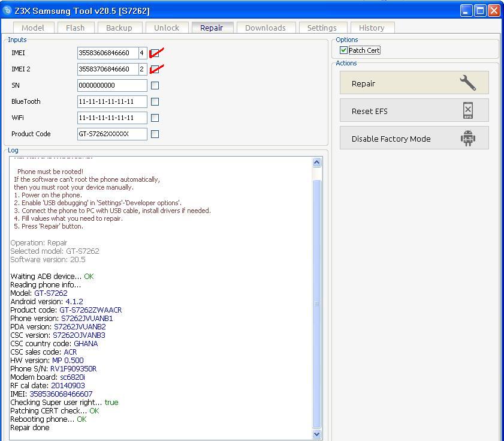This screenshot has width=504, height=441.
Task: Open the Unlock tab
Action: point(167,28)
